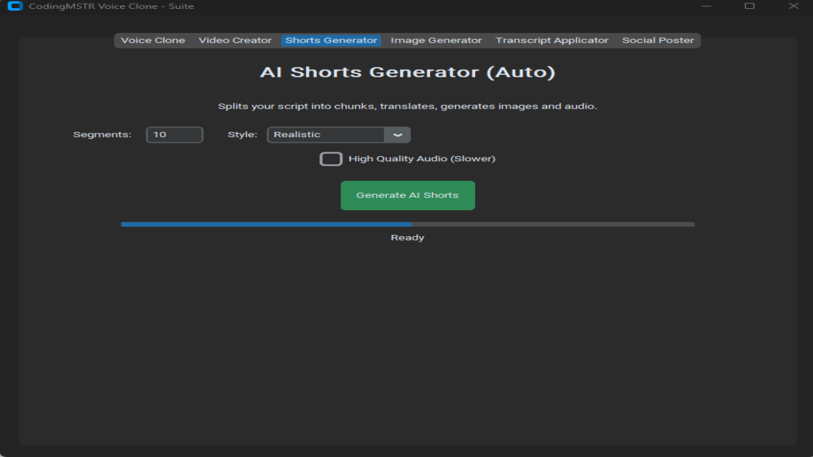The image size is (813, 457).
Task: Open the Transcript Applicator tab
Action: (552, 41)
